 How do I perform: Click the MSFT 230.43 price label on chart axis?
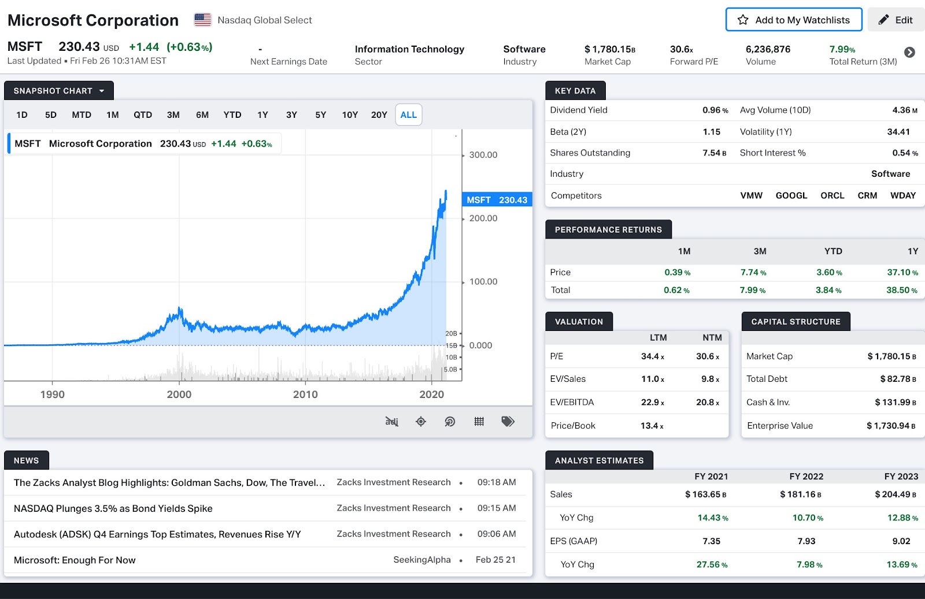click(x=497, y=200)
